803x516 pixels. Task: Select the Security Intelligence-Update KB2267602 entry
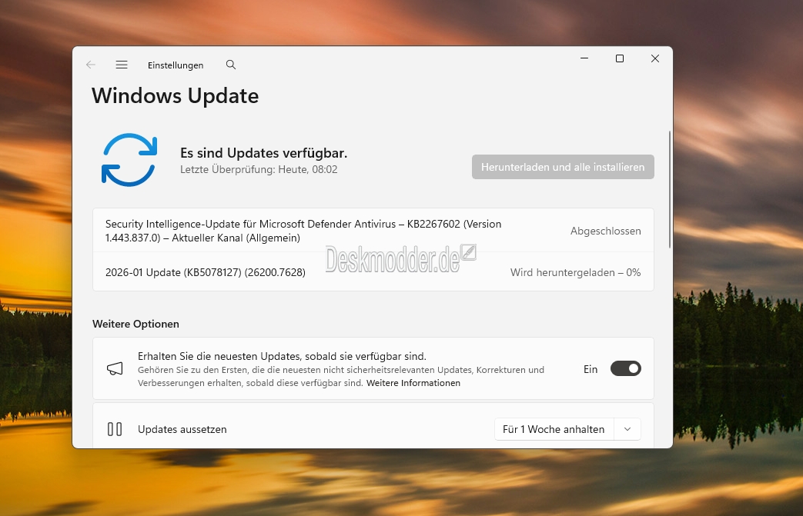coord(303,231)
